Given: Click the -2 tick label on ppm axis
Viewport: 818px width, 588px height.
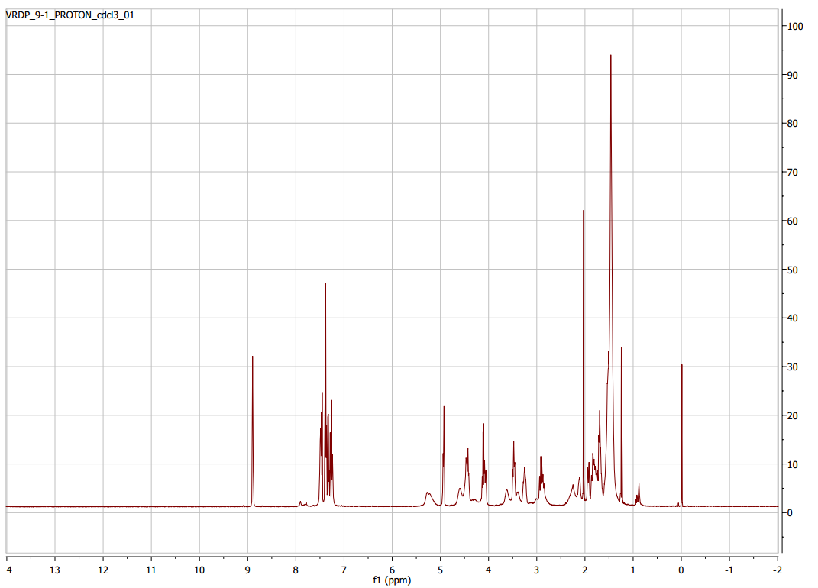Looking at the screenshot, I should (778, 570).
